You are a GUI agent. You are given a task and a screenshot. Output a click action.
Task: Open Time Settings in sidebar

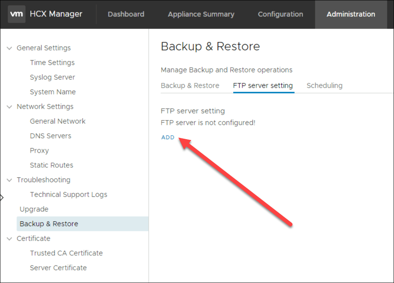pos(52,63)
